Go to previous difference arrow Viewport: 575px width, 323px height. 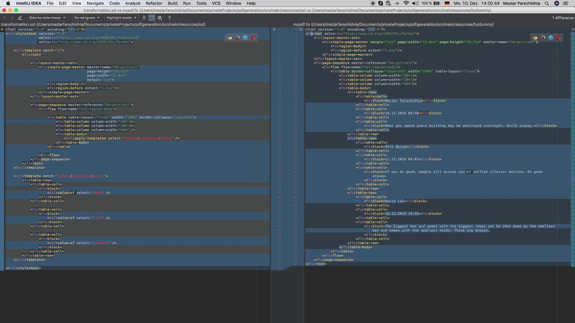[4, 18]
